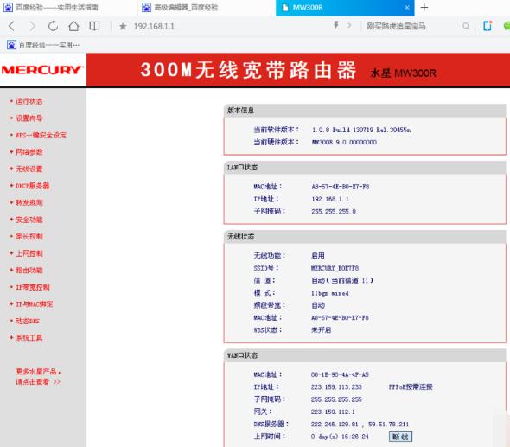Screen dimensions: 510x447
Task: Open 家长控制 in the sidebar
Action: tap(29, 237)
